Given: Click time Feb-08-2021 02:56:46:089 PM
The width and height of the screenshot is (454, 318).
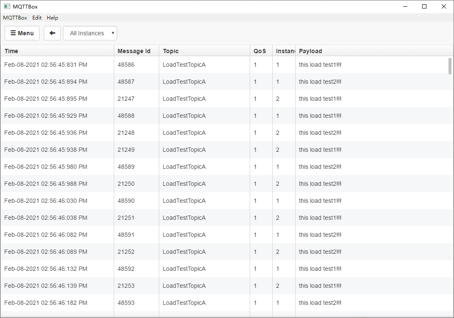Looking at the screenshot, I should pos(46,252).
